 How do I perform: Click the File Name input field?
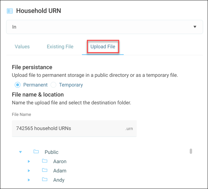[74, 128]
